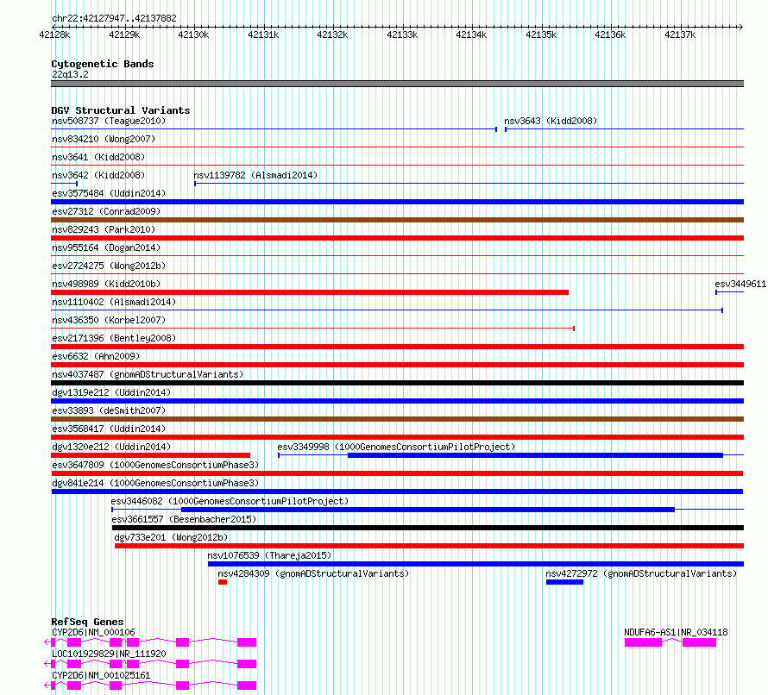Click rightmost exon of CYP2D6|NM_000106 transcript
This screenshot has width=768, height=695.
[247, 642]
